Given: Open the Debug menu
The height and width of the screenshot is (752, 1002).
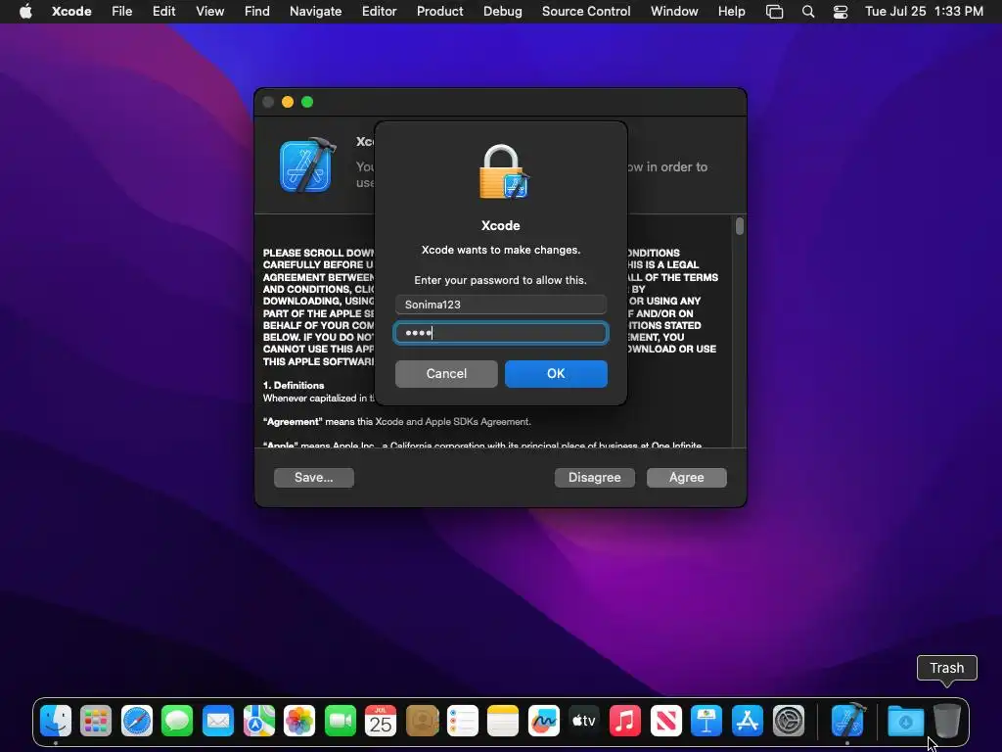Looking at the screenshot, I should [x=502, y=12].
